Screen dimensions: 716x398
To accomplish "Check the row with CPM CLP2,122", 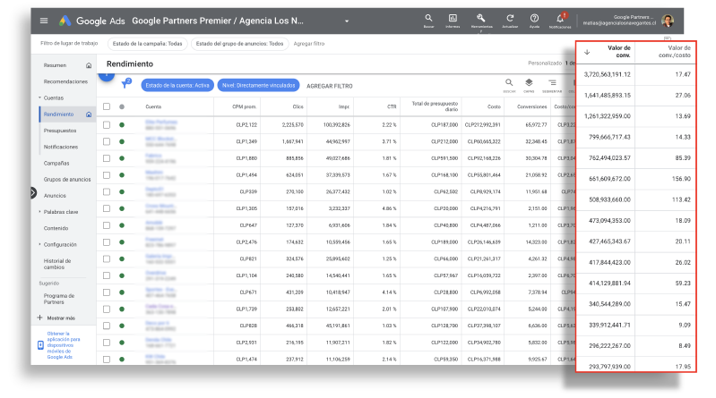I will coord(107,125).
